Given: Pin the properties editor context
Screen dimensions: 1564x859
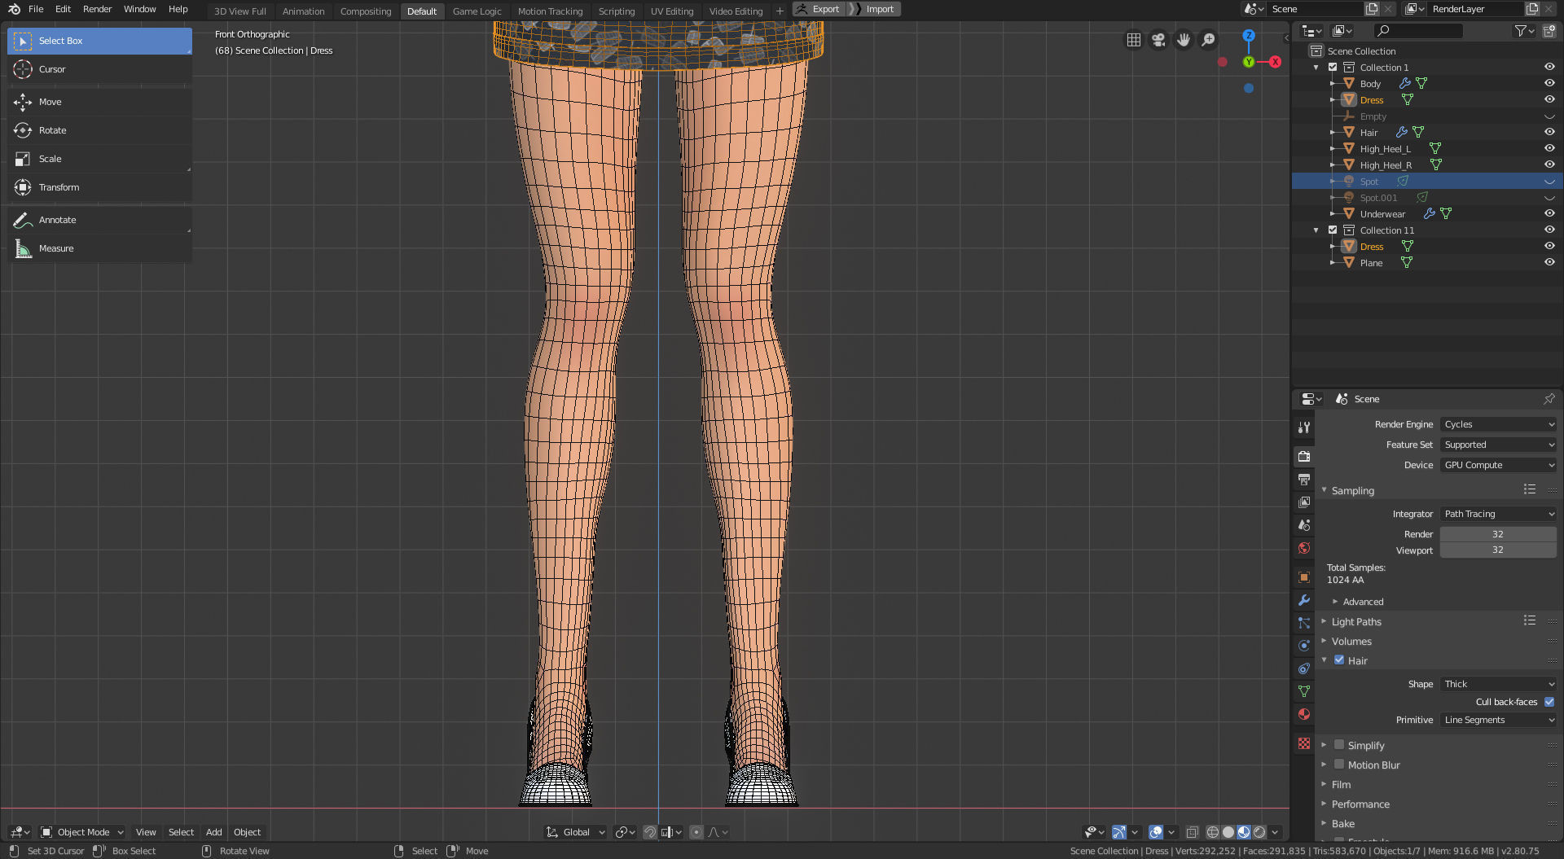Looking at the screenshot, I should (1549, 399).
